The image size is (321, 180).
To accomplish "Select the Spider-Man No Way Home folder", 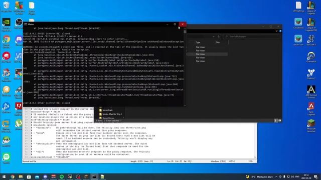I will 112,114.
